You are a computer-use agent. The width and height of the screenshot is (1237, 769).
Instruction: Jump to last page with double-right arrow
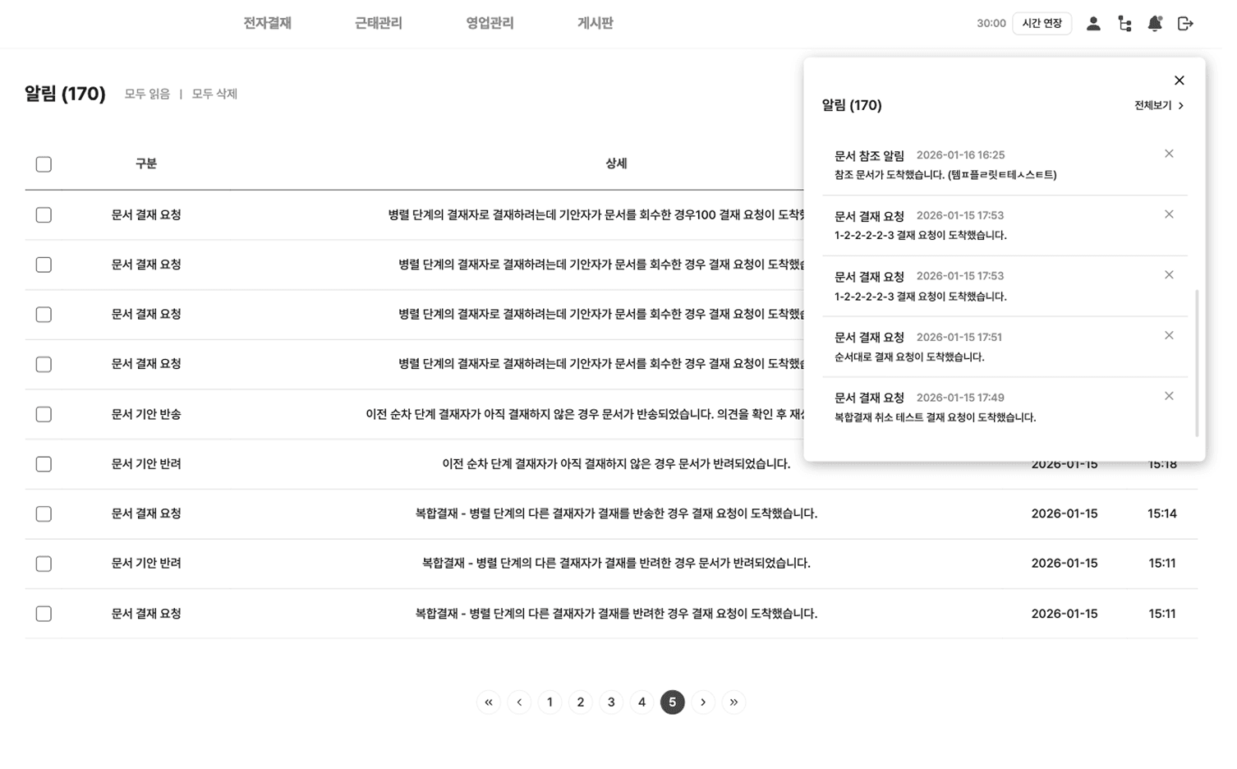point(733,702)
